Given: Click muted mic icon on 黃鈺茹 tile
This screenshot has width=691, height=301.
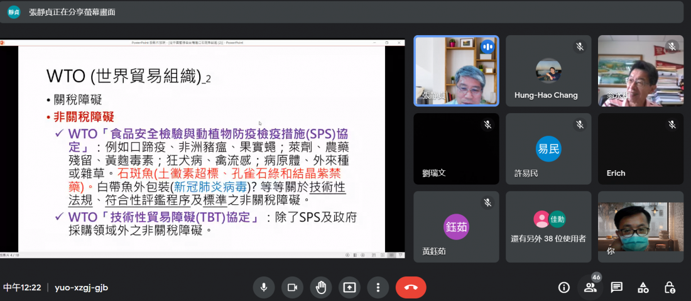Looking at the screenshot, I should coord(487,202).
